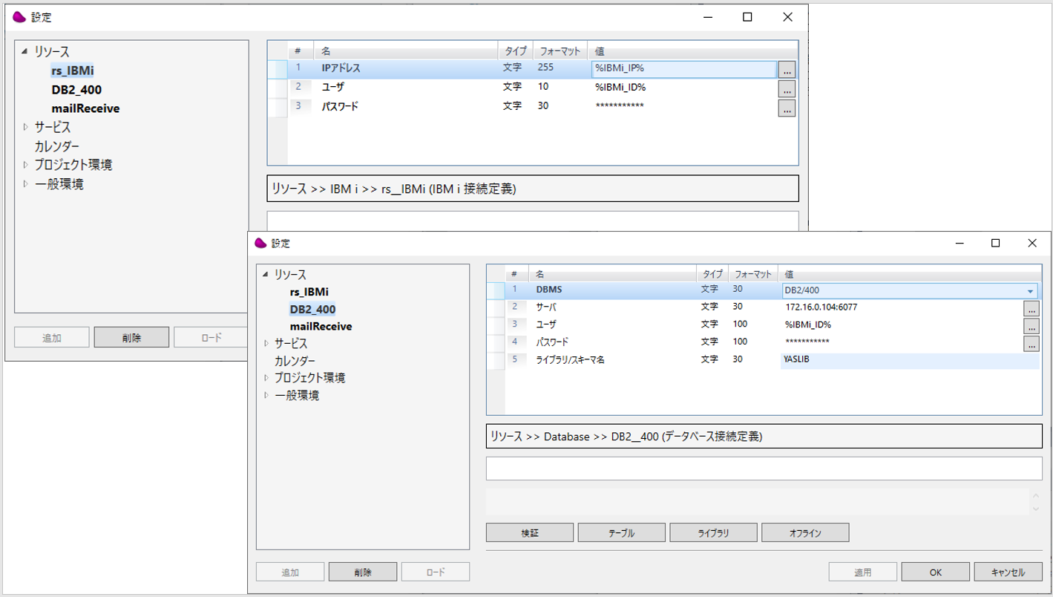Select mailReceive in the front window tree
Image resolution: width=1053 pixels, height=597 pixels.
click(x=321, y=326)
